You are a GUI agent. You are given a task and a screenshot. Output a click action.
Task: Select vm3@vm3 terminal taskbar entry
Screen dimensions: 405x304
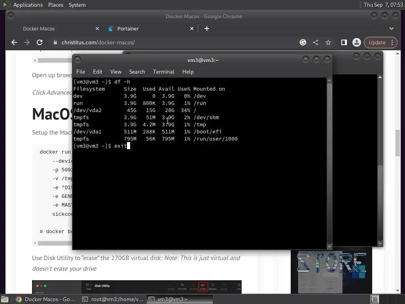click(x=180, y=299)
